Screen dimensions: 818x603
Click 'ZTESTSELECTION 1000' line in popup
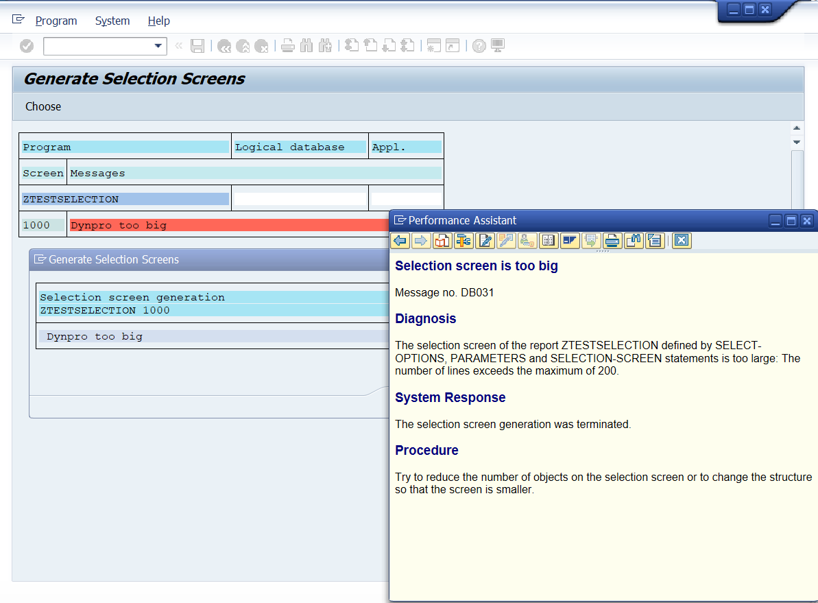click(x=105, y=310)
